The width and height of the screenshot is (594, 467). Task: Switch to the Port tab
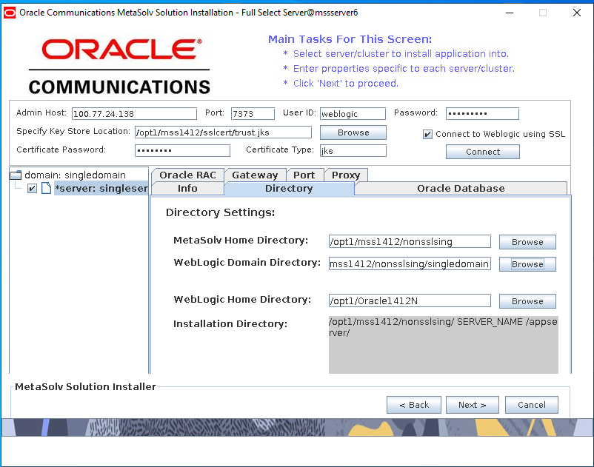coord(304,175)
